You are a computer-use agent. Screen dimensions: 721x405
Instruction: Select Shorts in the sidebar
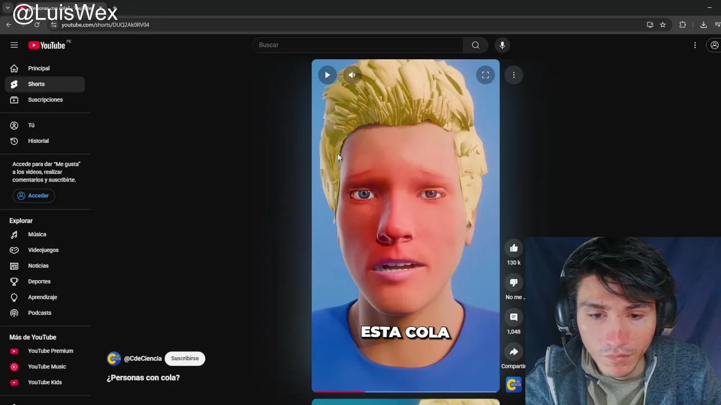(45, 84)
